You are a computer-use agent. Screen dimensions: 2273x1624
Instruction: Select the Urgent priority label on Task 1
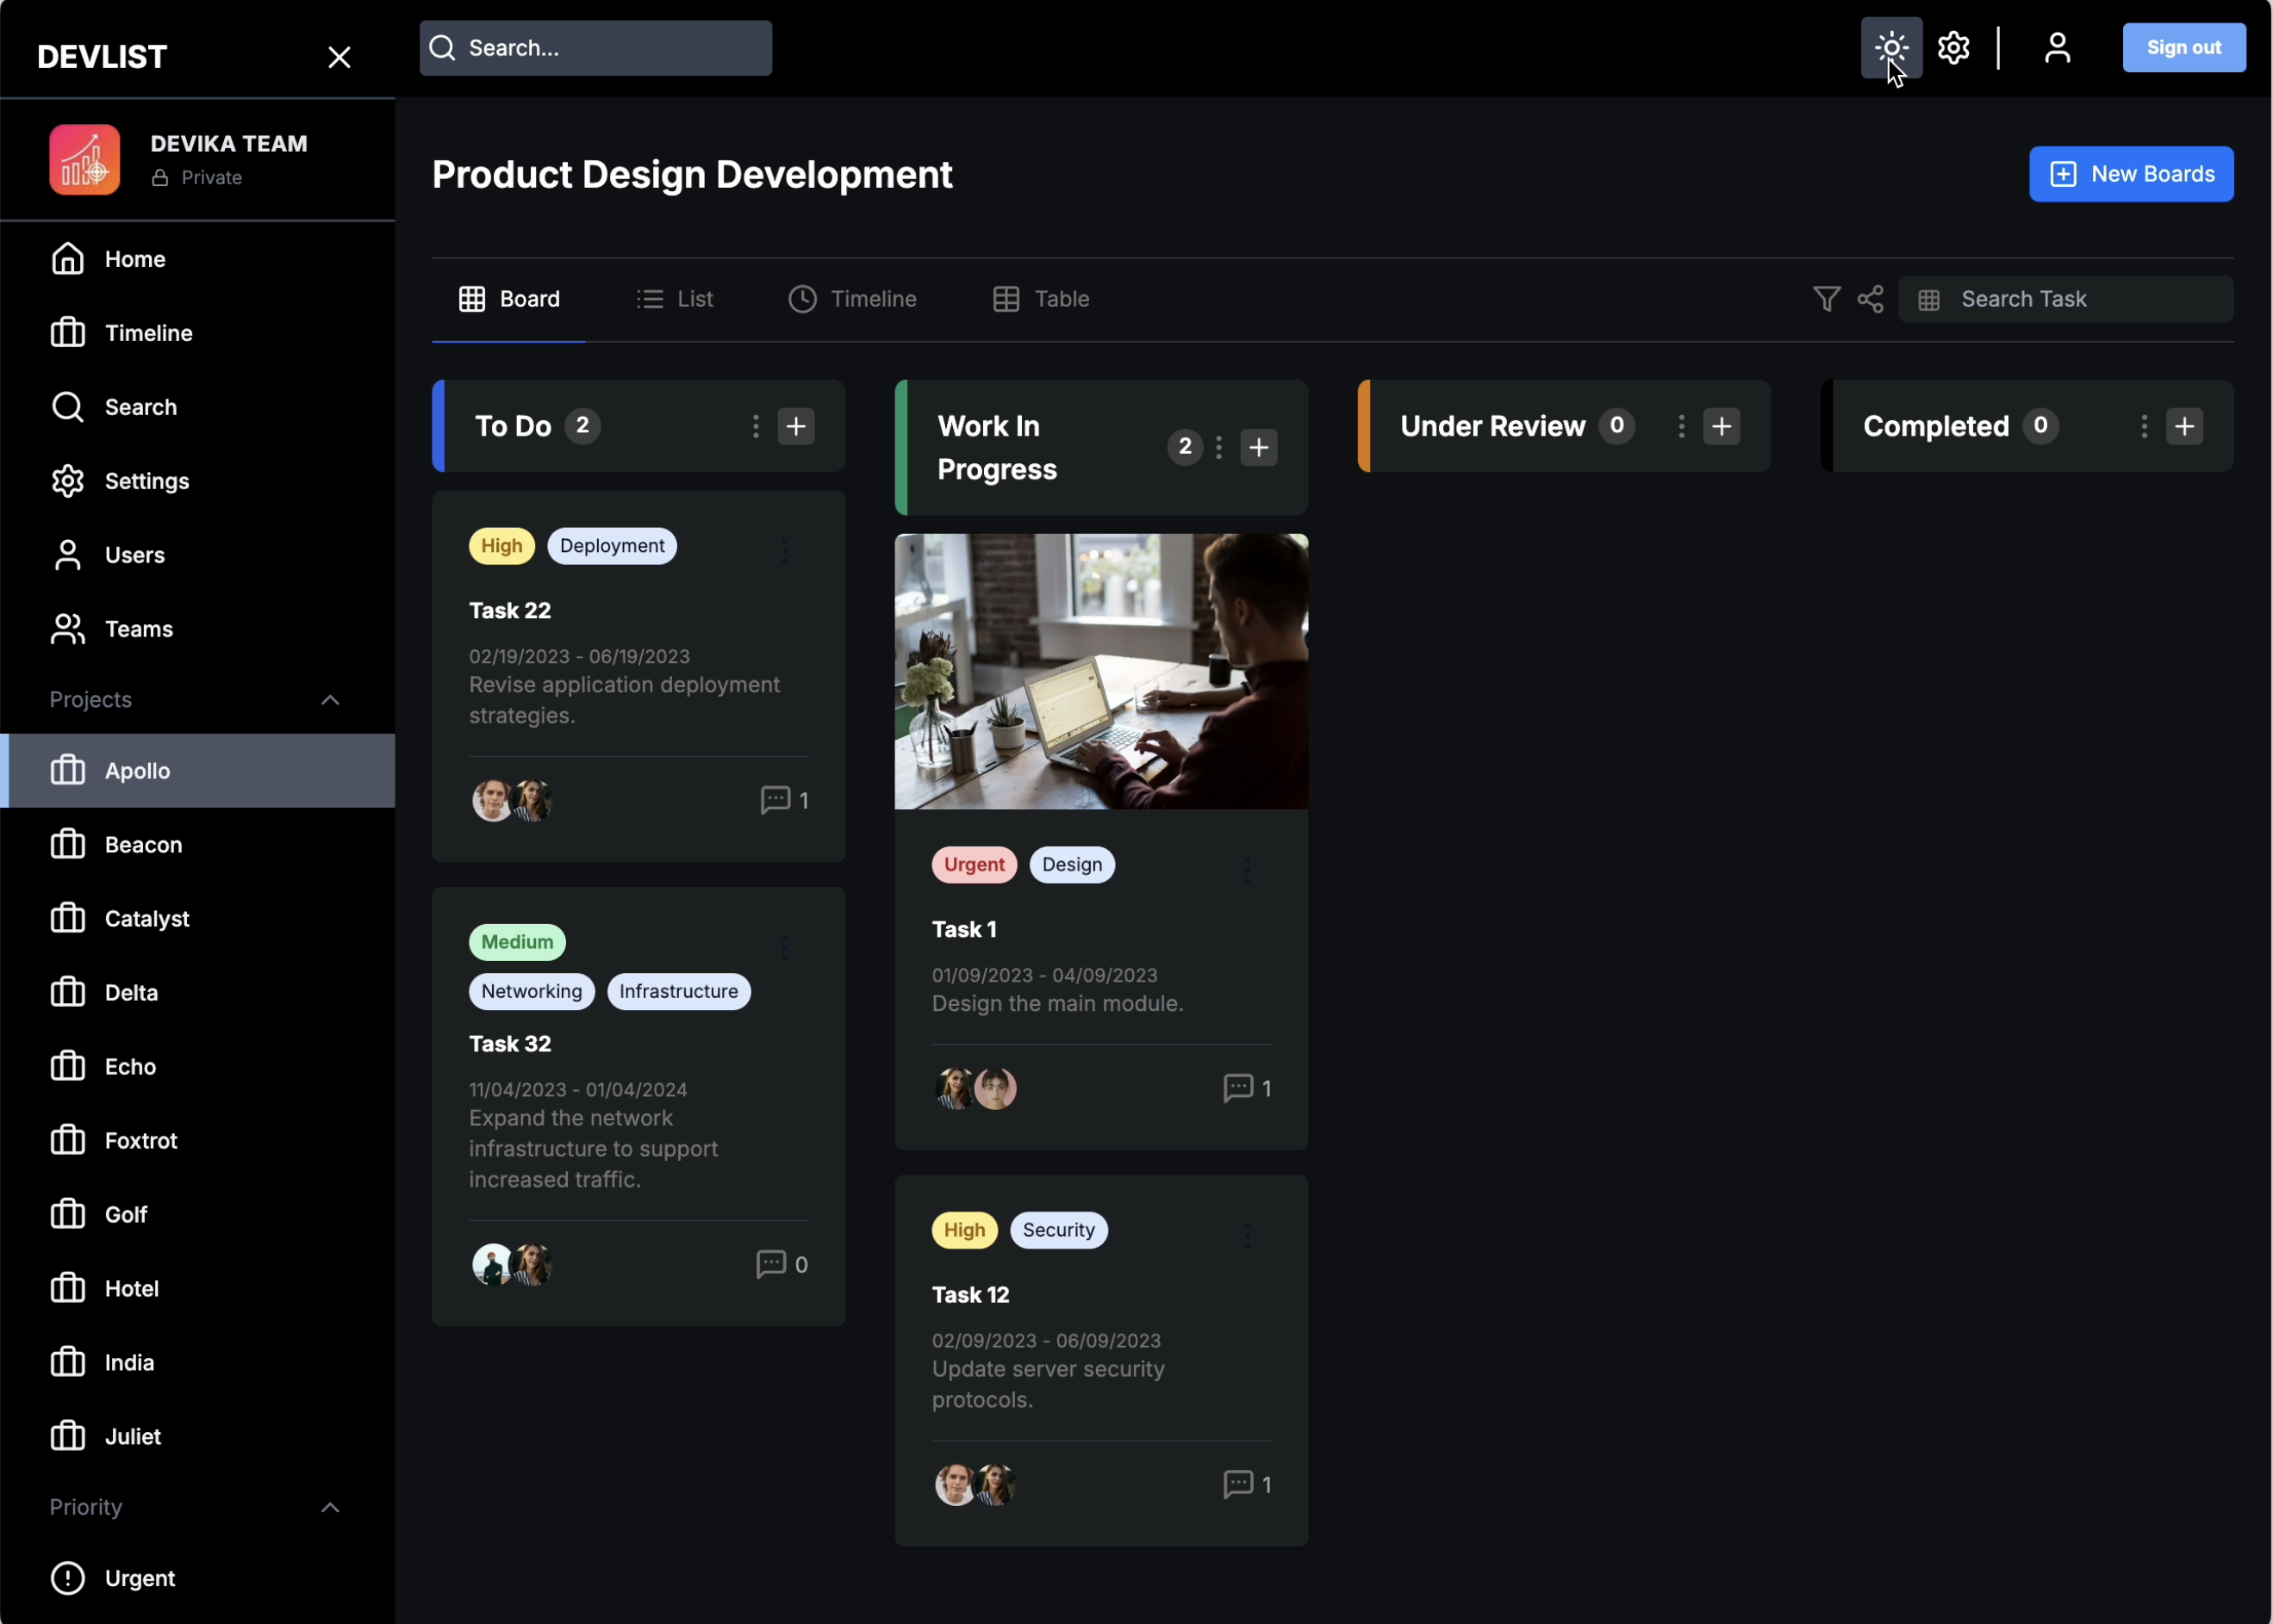[973, 864]
